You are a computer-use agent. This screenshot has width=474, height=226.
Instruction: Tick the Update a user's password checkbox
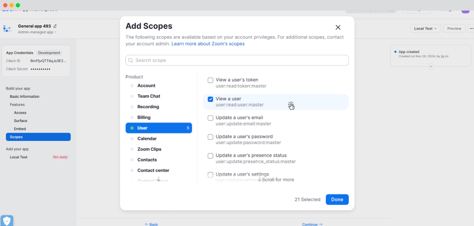click(210, 137)
